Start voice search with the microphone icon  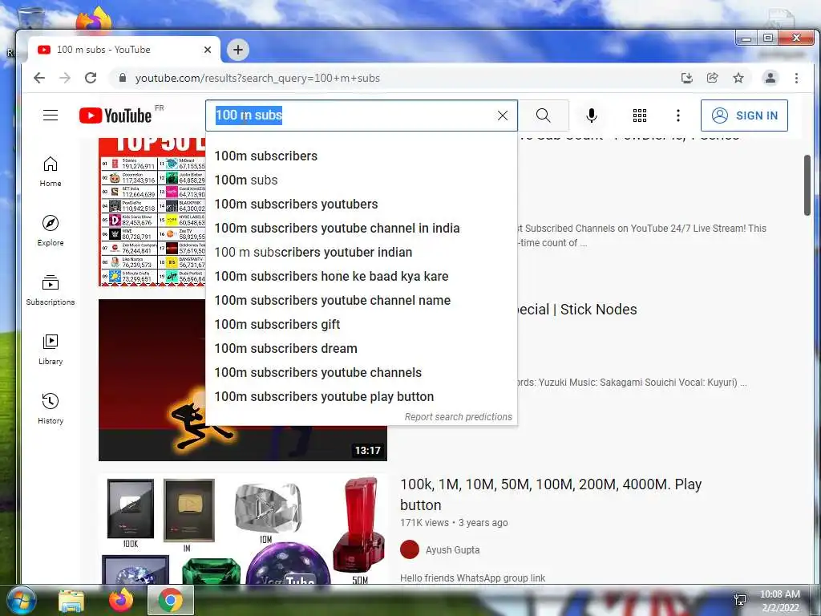click(x=591, y=115)
